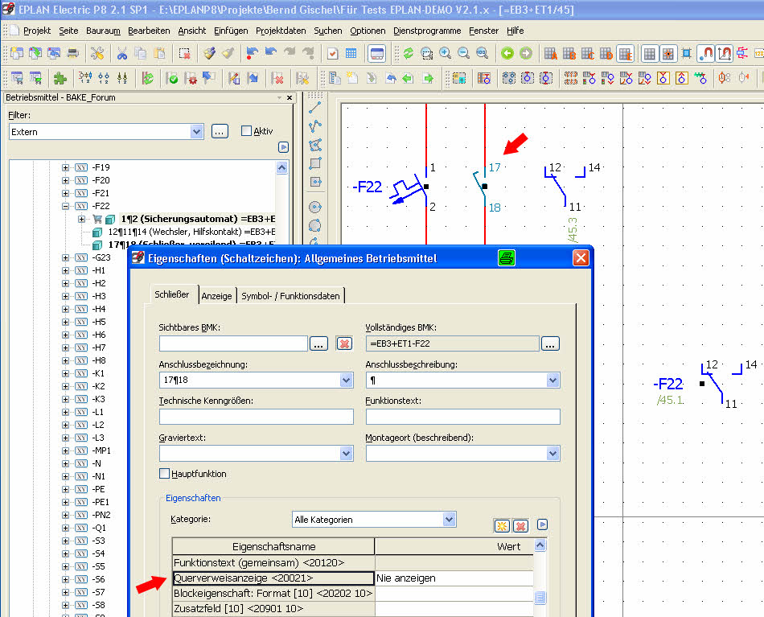Click the property table scrollbar up arrow

pyautogui.click(x=540, y=545)
